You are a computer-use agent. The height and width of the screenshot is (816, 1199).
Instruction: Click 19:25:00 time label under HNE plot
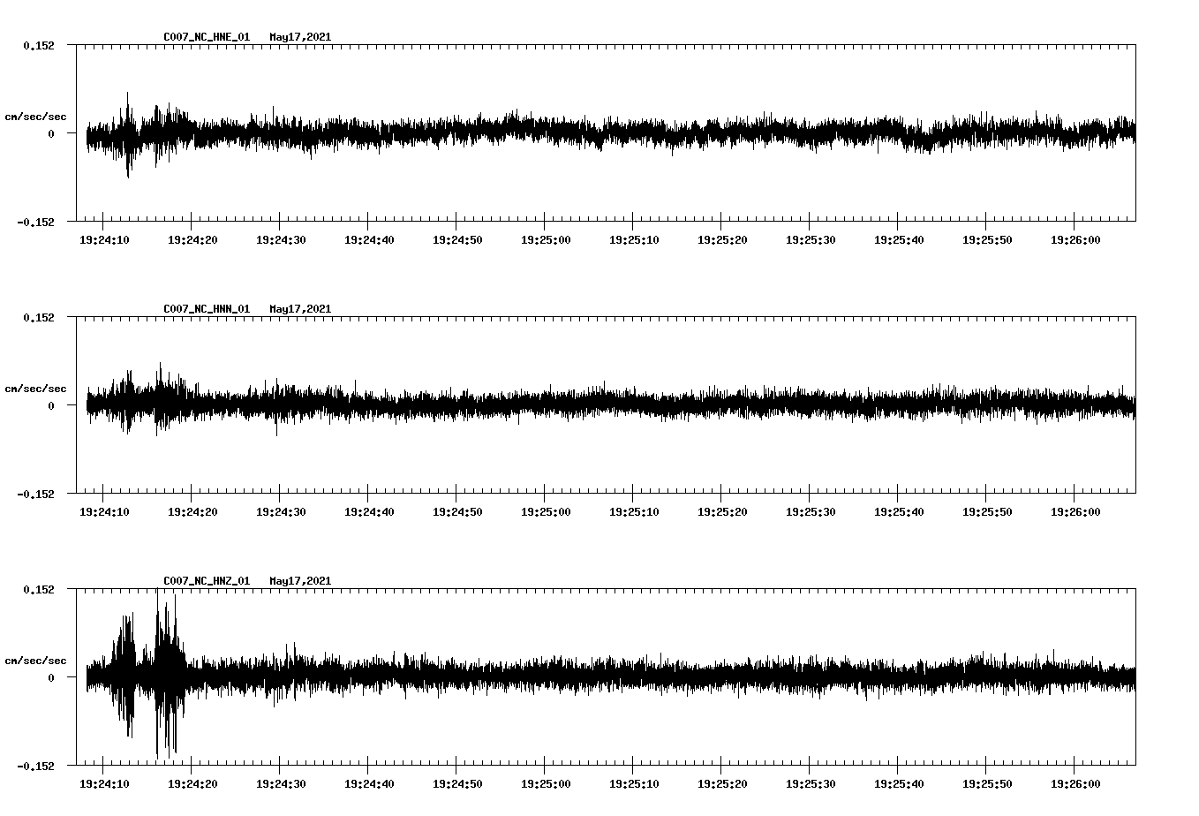point(546,239)
